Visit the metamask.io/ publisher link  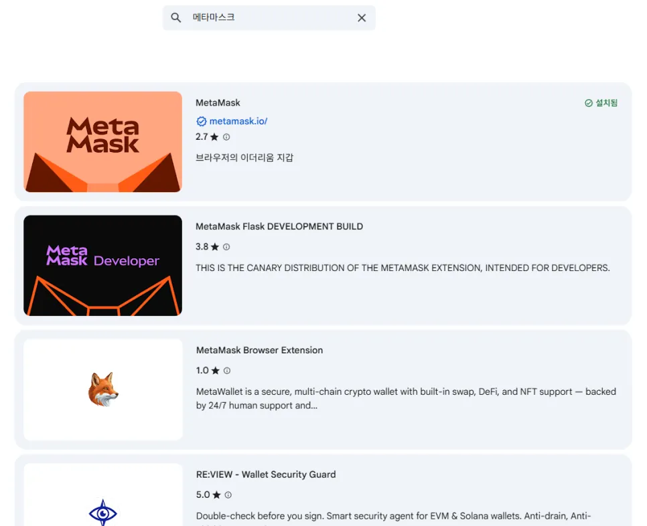coord(238,121)
